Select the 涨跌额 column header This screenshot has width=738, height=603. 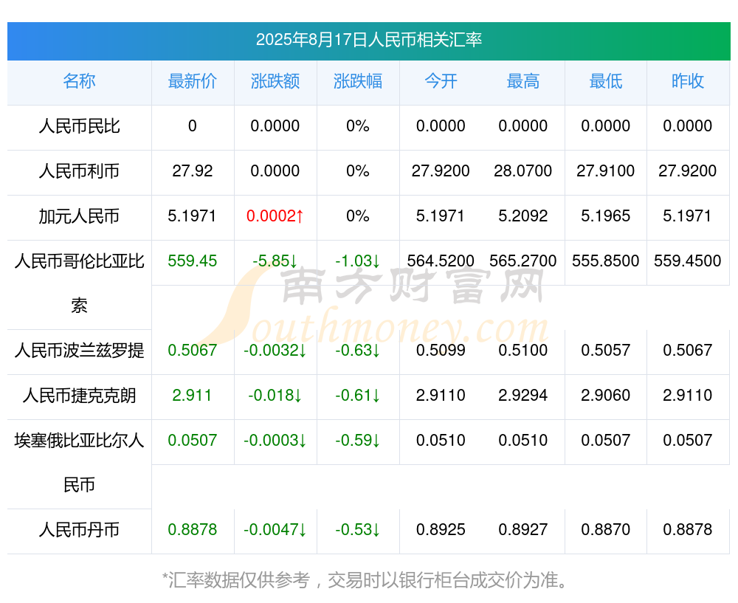275,81
